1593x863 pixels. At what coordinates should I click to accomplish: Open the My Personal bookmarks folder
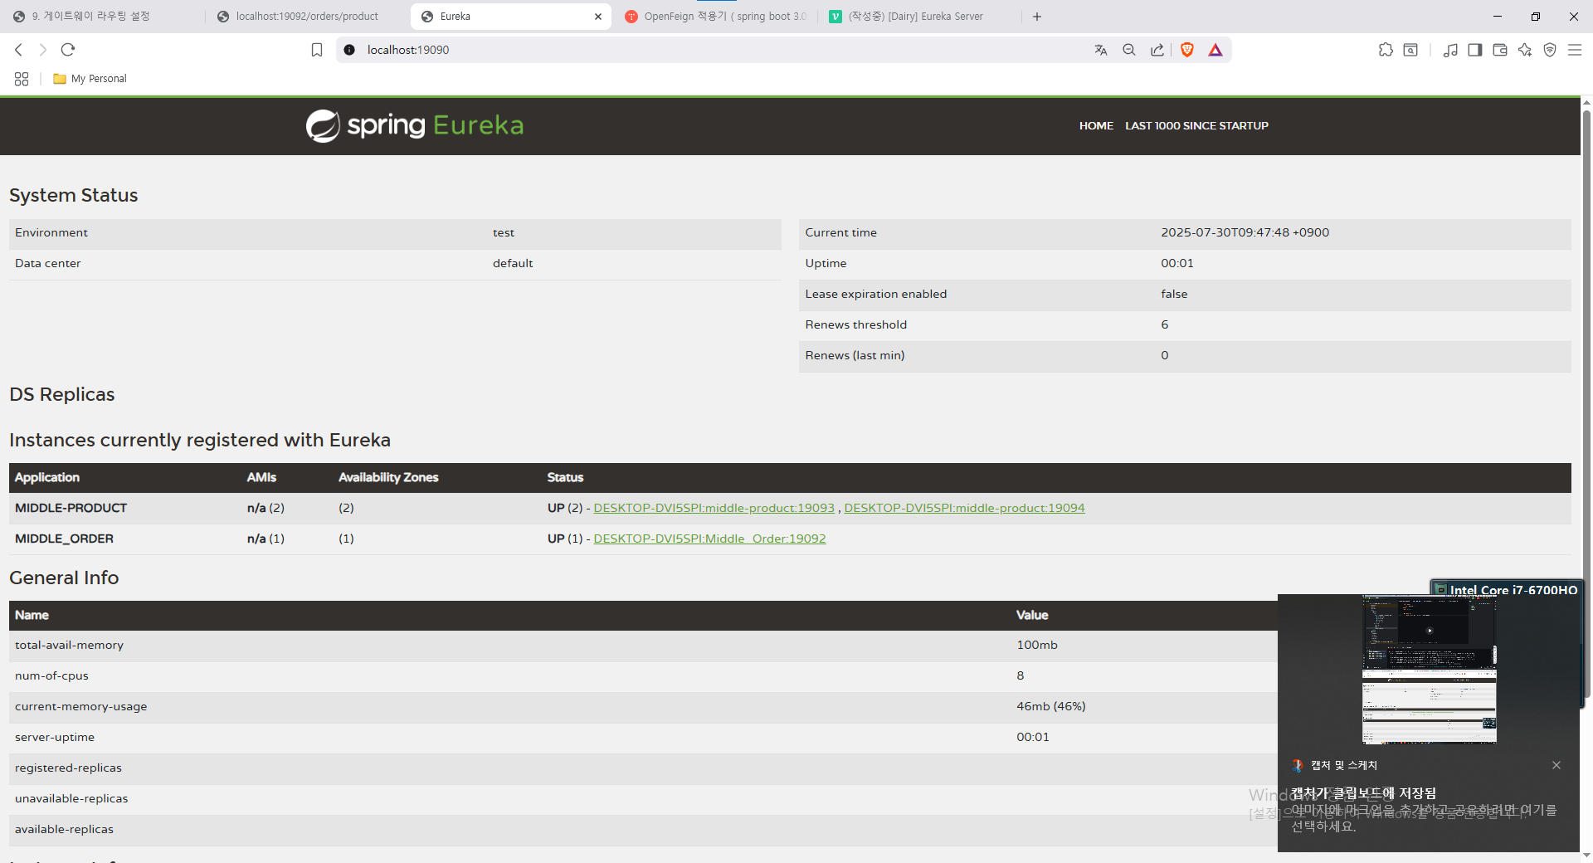pos(90,79)
